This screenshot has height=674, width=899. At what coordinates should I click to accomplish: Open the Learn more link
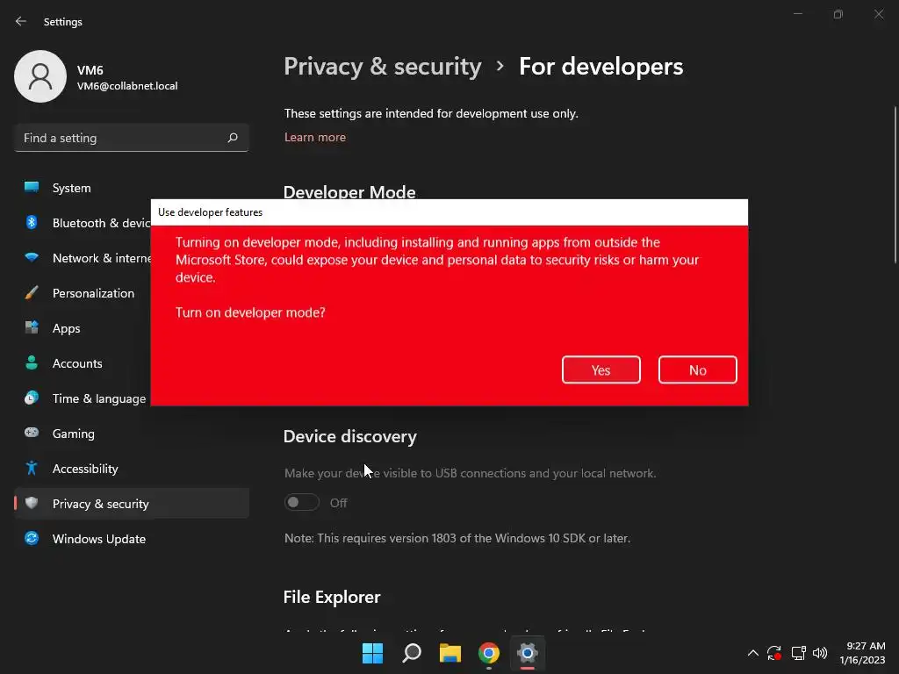[315, 138]
